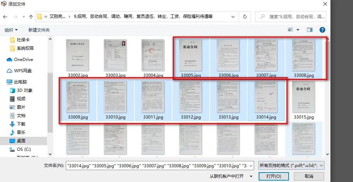
Task: Open help with the question mark icon
Action: tap(322, 29)
